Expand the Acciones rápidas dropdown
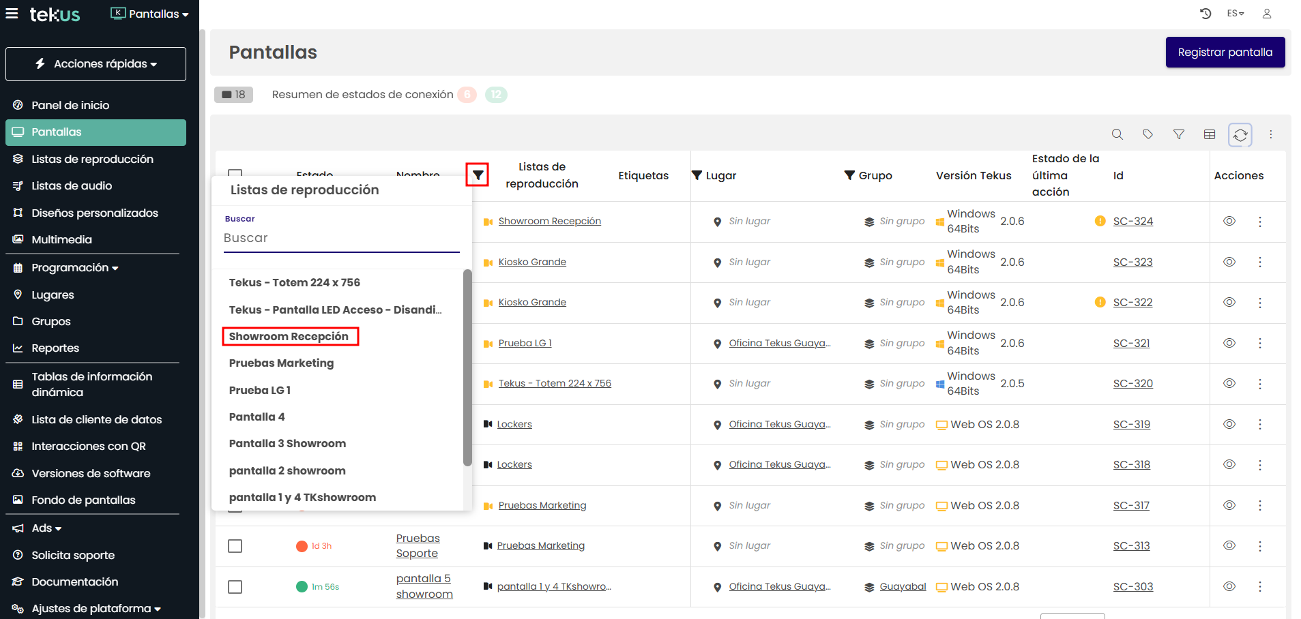This screenshot has height=619, width=1301. [96, 64]
